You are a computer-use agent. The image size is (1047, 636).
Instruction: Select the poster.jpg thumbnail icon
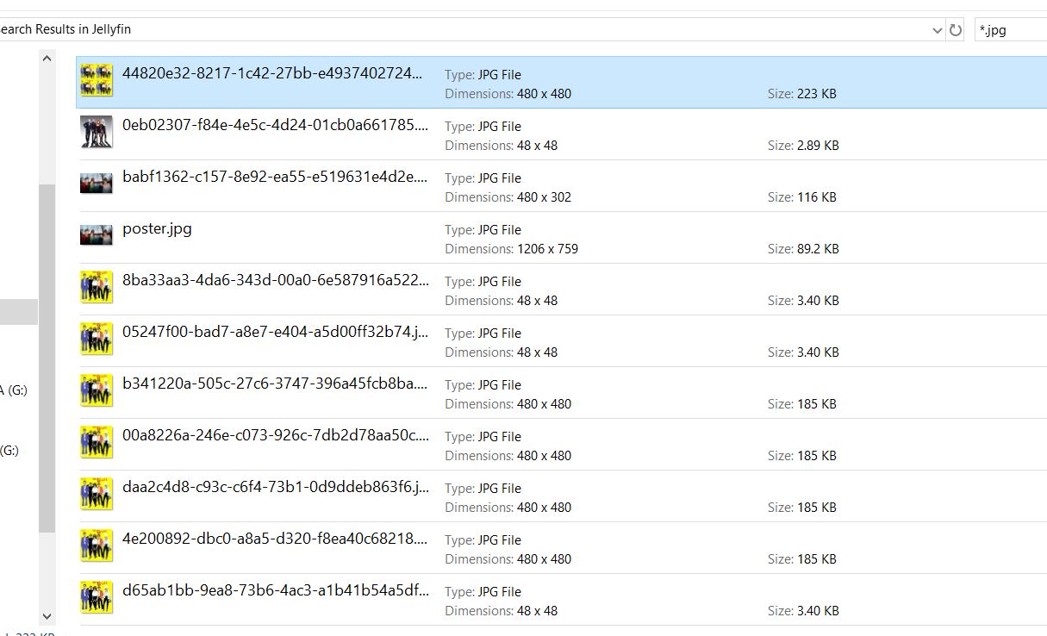[97, 235]
